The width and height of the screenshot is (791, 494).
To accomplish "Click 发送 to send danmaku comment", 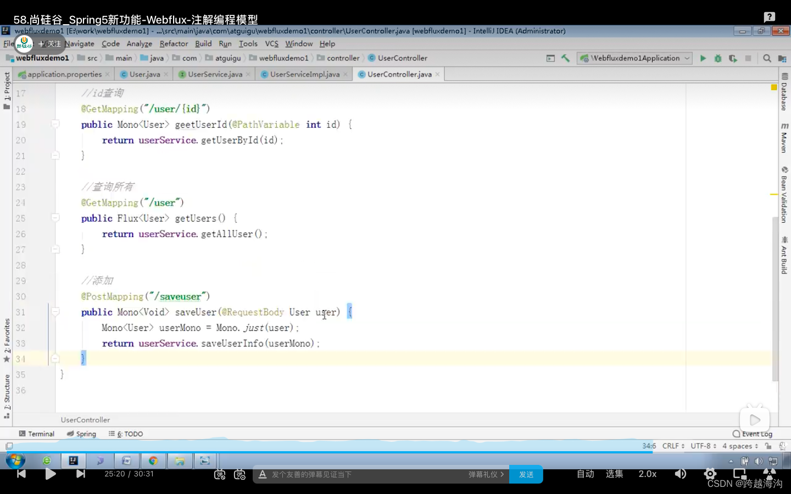I will pyautogui.click(x=526, y=474).
